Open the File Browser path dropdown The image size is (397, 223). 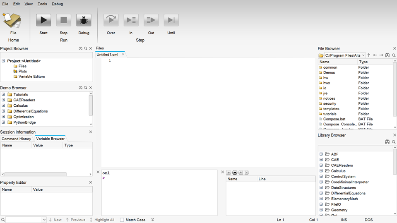(363, 55)
